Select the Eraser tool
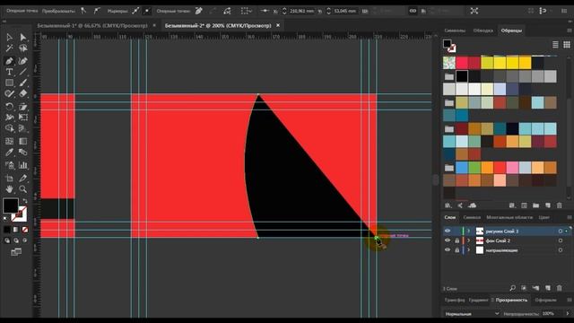This screenshot has height=323, width=574. click(x=23, y=93)
